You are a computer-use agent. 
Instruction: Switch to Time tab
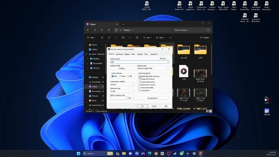click(146, 54)
